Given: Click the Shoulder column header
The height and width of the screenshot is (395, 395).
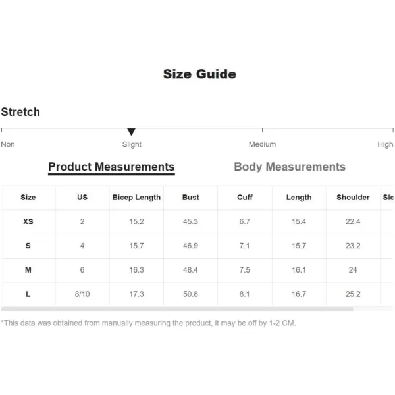Looking at the screenshot, I should [353, 197].
